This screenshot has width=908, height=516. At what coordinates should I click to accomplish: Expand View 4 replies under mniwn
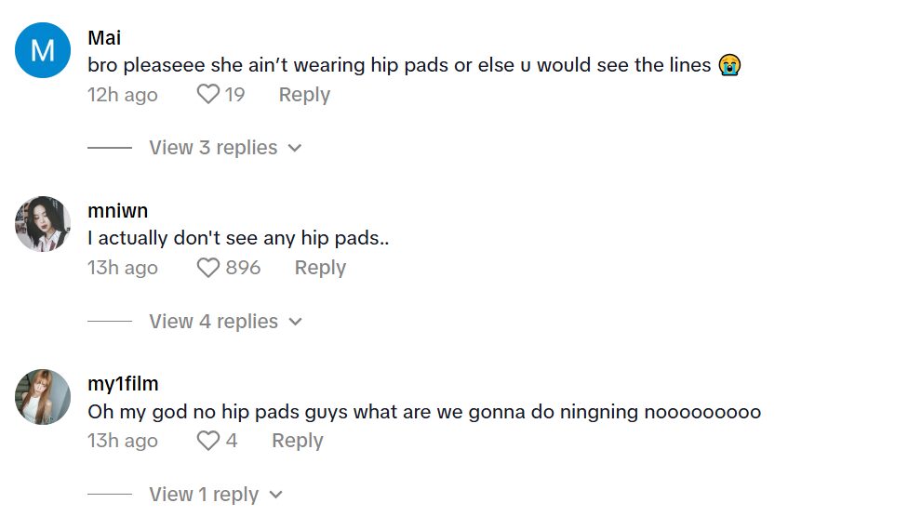pyautogui.click(x=213, y=322)
